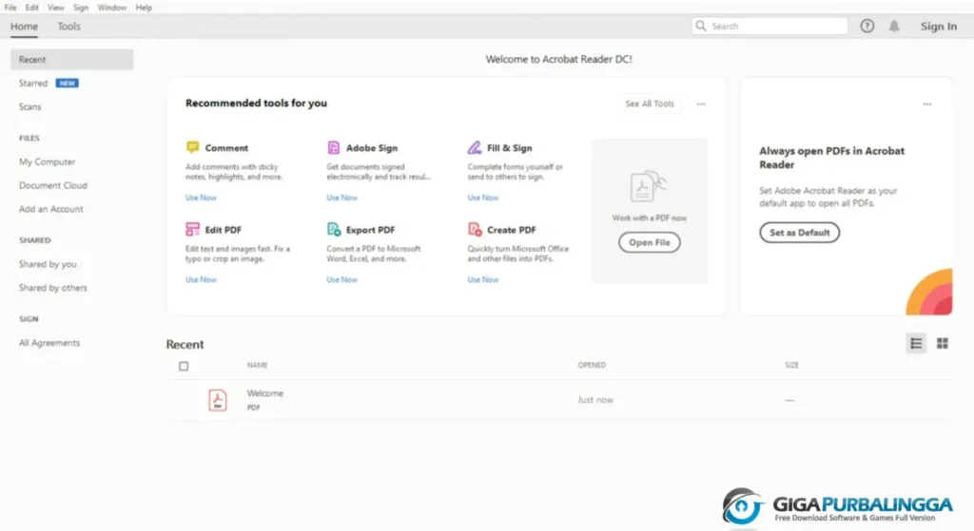Click the Fill & Sign pen icon

click(x=475, y=147)
